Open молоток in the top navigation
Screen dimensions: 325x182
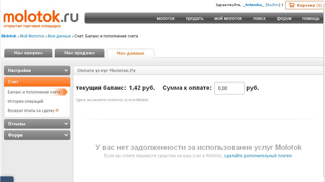(165, 19)
